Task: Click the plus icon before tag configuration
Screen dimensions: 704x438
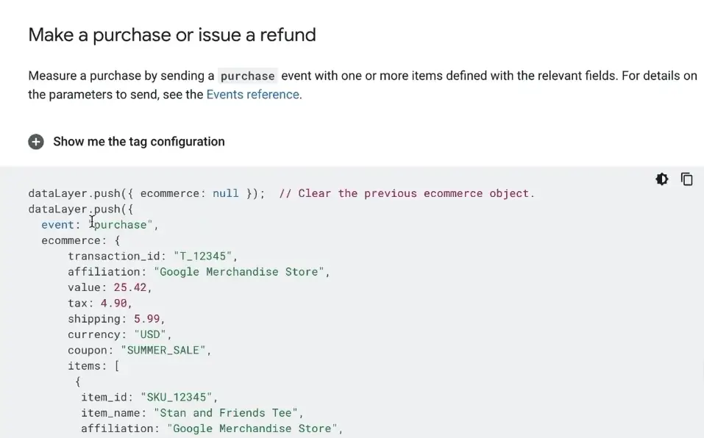Action: (x=36, y=141)
